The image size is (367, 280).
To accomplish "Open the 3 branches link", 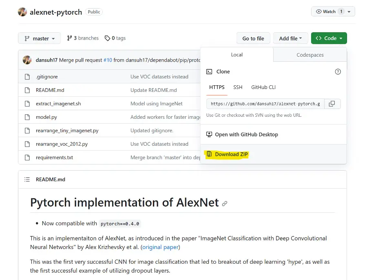I will [83, 38].
